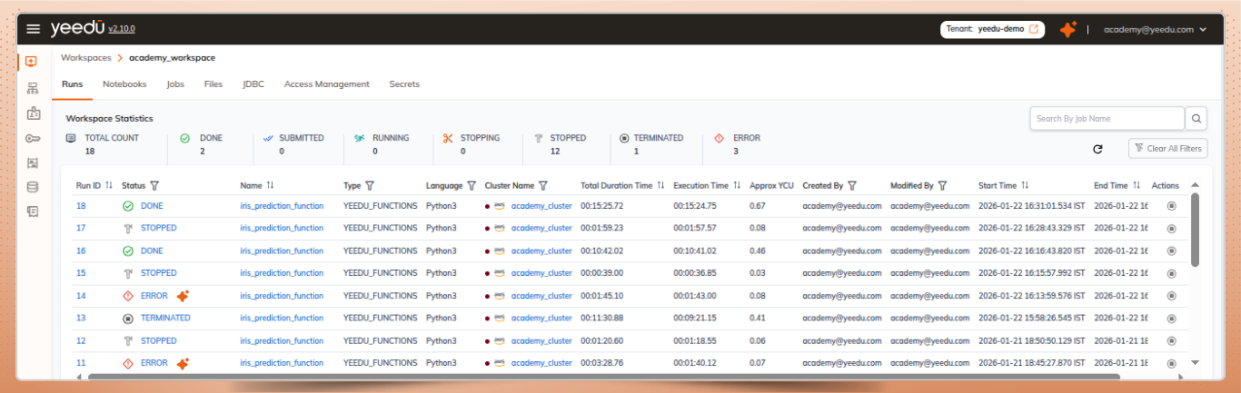Open the Cluster Name column filter
The height and width of the screenshot is (393, 1241).
(x=543, y=185)
